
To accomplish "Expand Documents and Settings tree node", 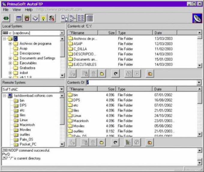I will pyautogui.click(x=10, y=58).
